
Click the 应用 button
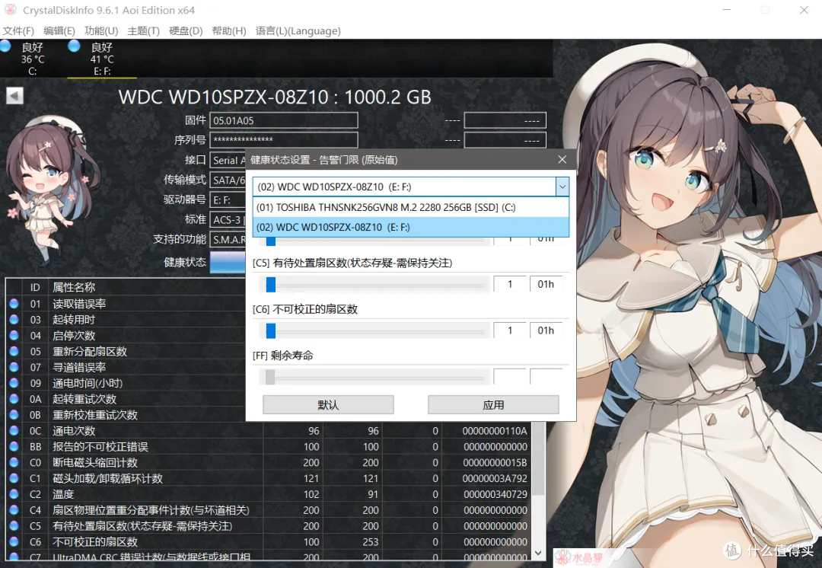coord(493,405)
